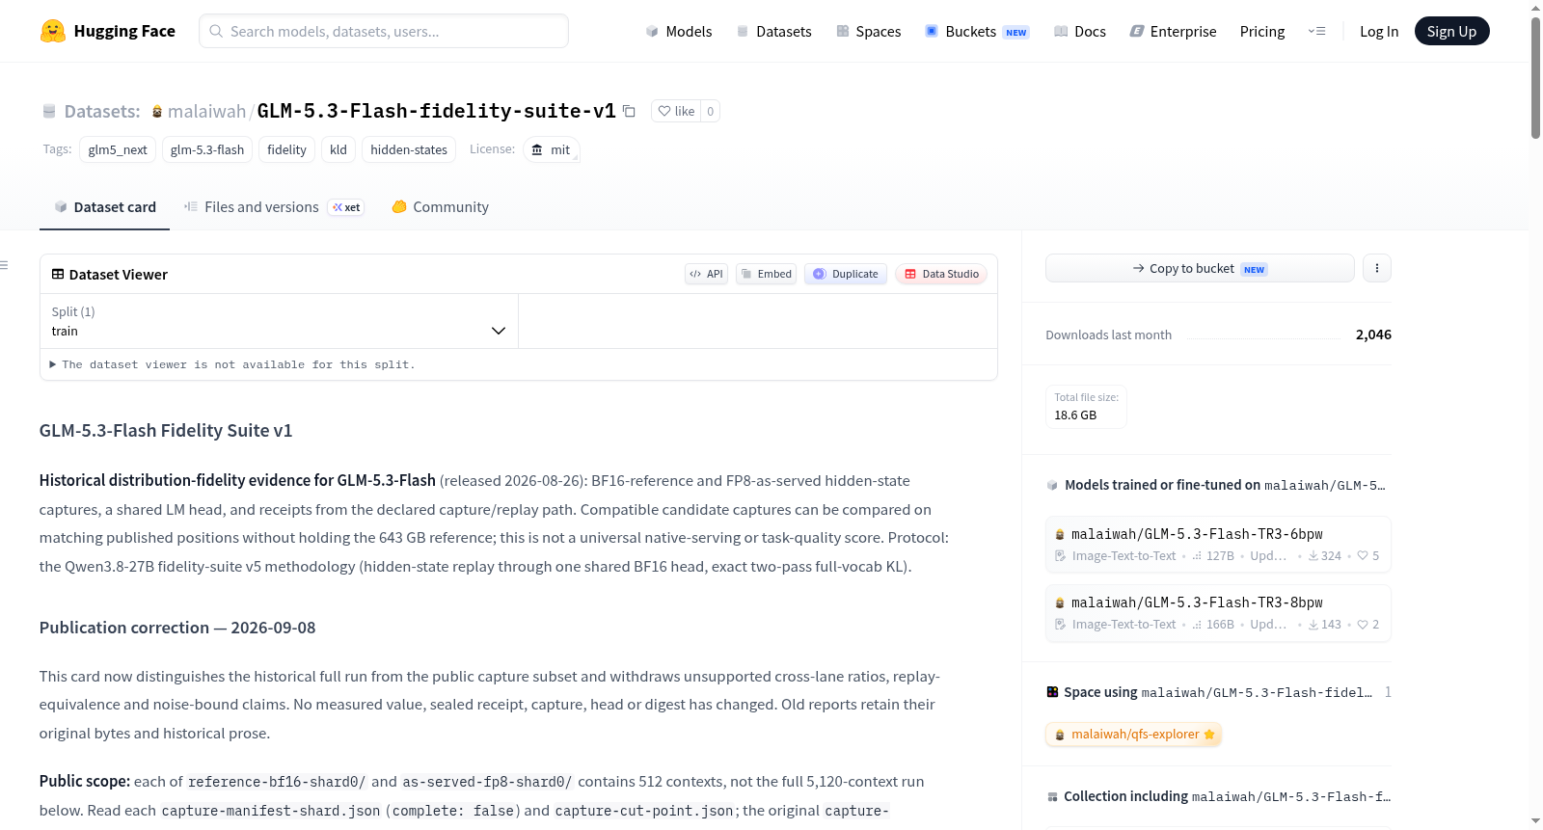Click the Dataset Viewer heading
This screenshot has height=830, width=1543.
click(x=119, y=275)
